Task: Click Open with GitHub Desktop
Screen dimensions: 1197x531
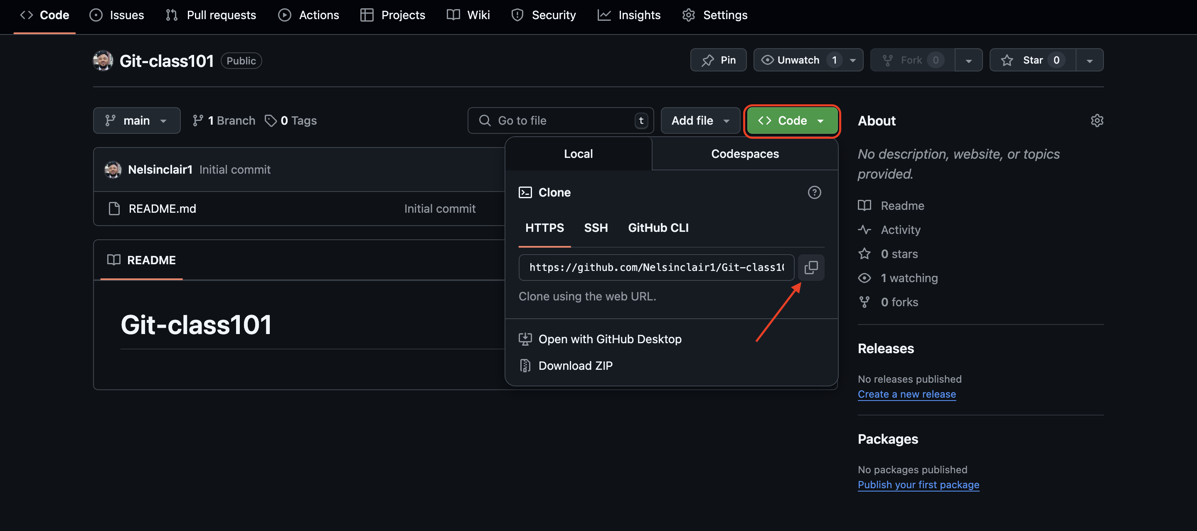Action: pos(610,339)
